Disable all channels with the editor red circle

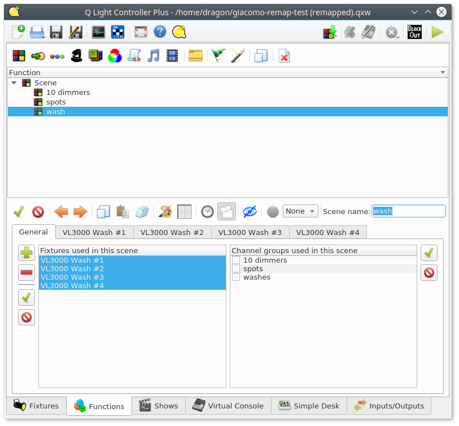(38, 211)
